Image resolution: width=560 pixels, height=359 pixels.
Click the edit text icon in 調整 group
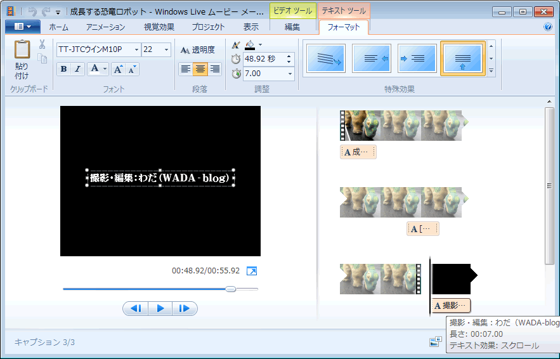point(236,45)
